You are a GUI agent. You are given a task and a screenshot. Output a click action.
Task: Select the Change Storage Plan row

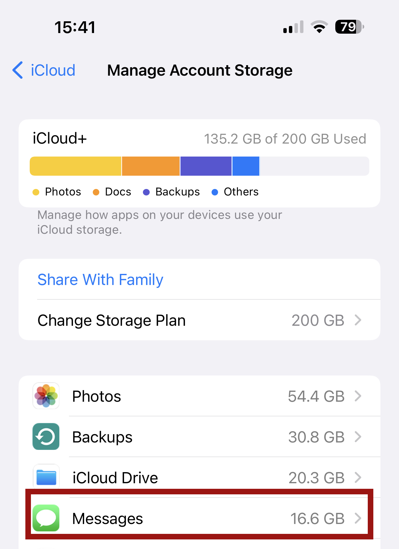[x=199, y=320]
